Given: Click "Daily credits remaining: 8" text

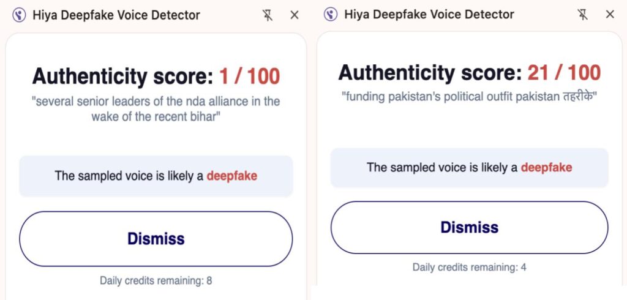Looking at the screenshot, I should coord(156,281).
